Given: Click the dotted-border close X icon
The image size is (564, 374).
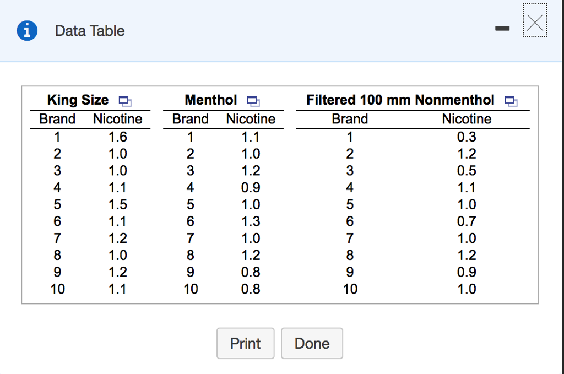Looking at the screenshot, I should [534, 21].
